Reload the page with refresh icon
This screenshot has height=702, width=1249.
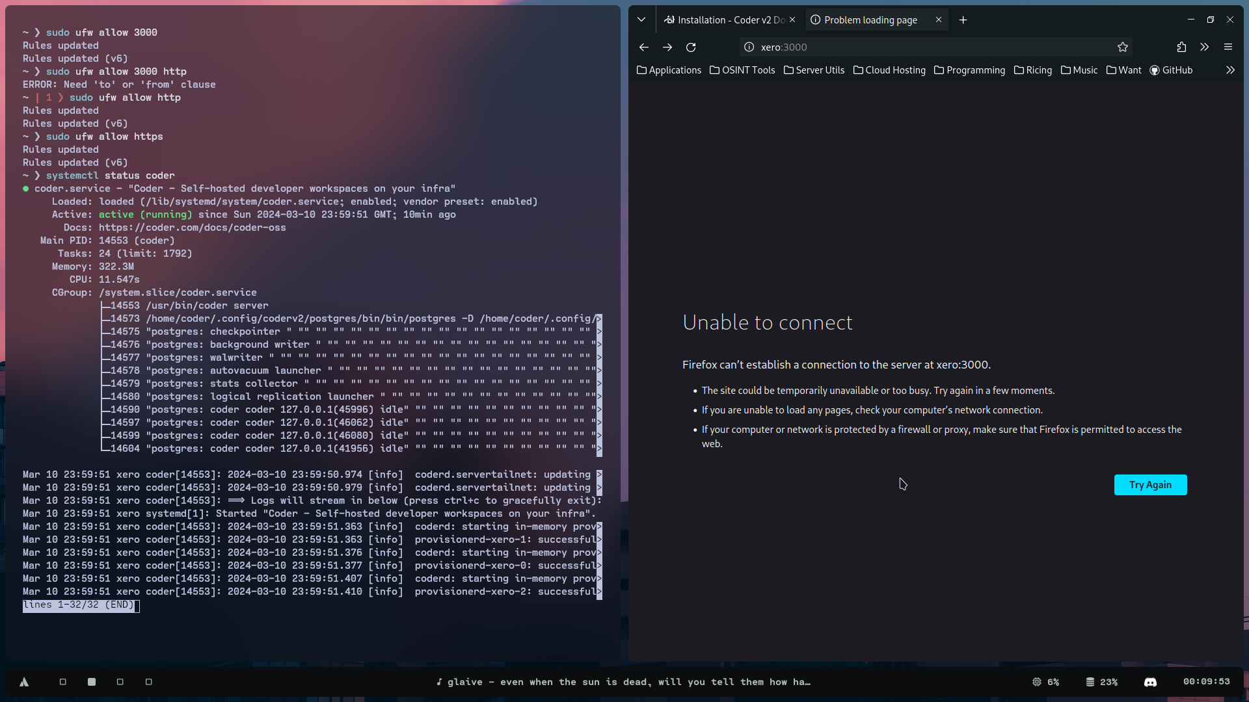point(691,47)
